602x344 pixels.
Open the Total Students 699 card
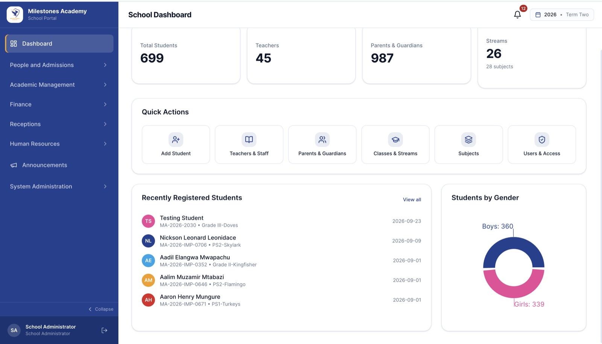[x=186, y=55]
